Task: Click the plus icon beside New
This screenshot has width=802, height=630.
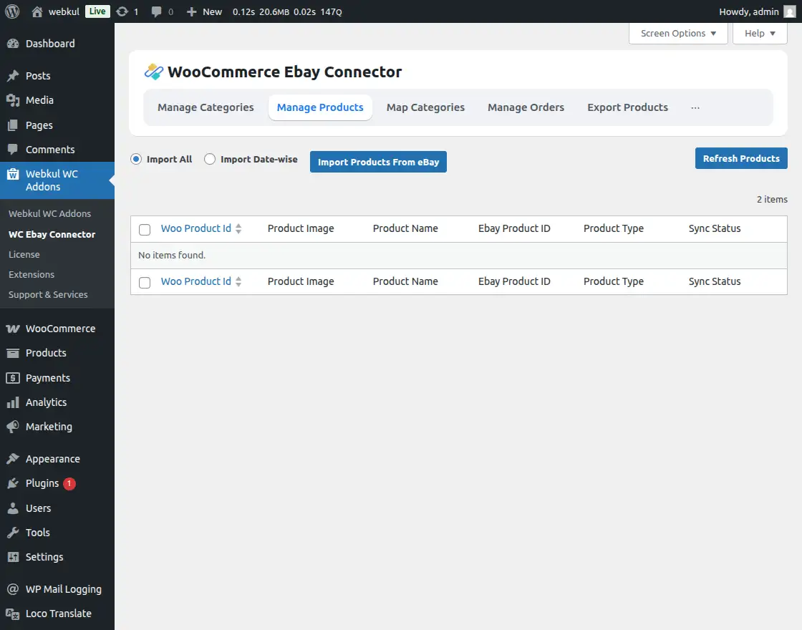Action: [191, 11]
